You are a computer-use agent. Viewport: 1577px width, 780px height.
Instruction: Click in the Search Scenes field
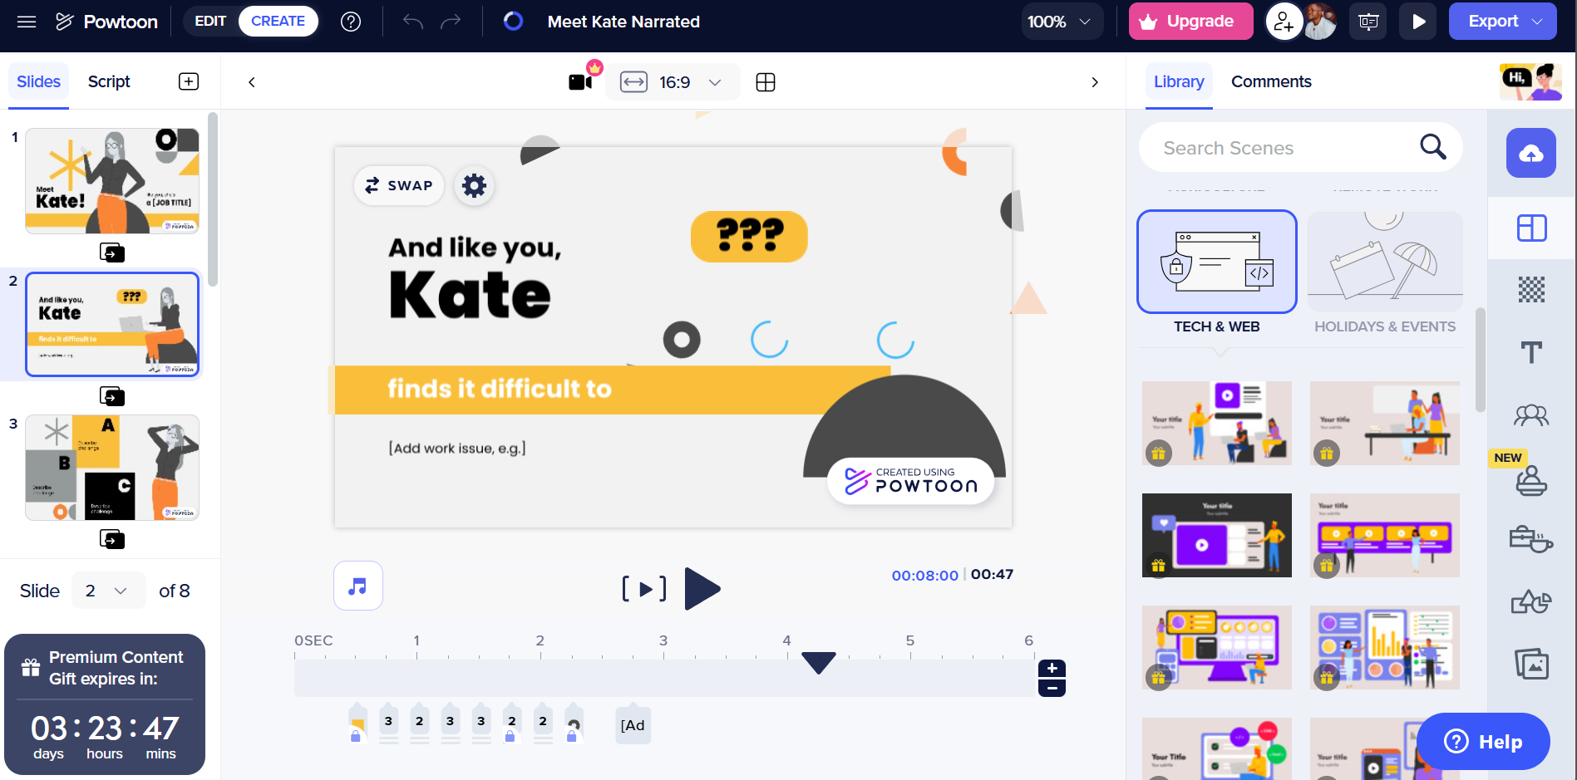[x=1300, y=147]
